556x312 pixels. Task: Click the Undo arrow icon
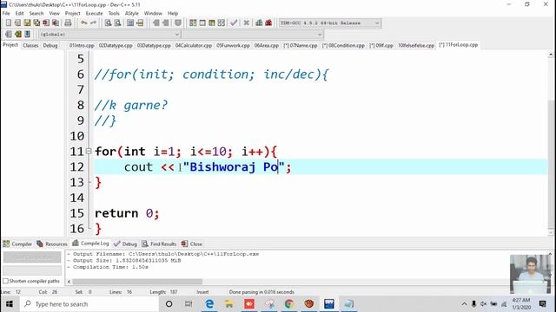(84, 23)
